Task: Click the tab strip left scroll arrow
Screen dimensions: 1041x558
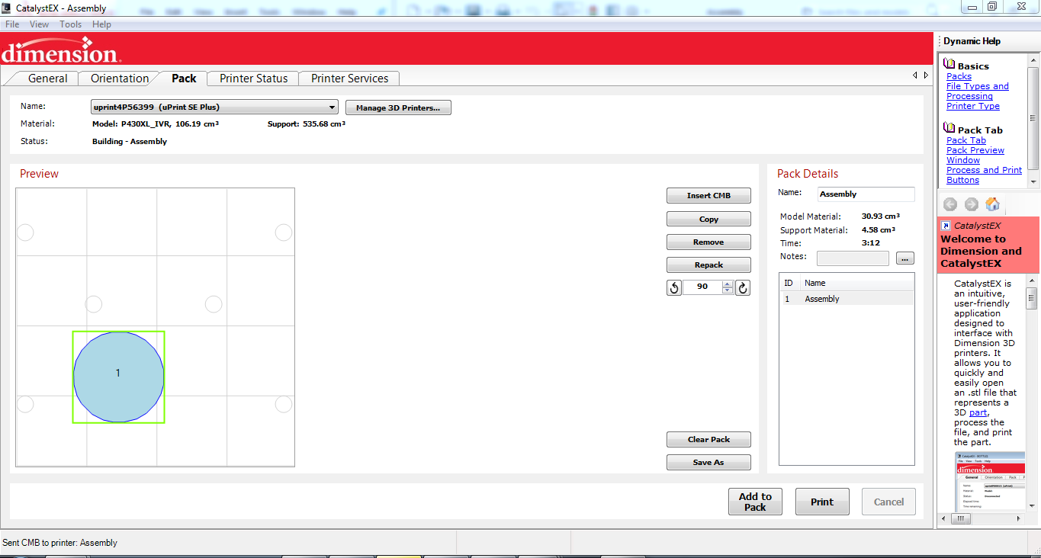Action: (x=915, y=75)
